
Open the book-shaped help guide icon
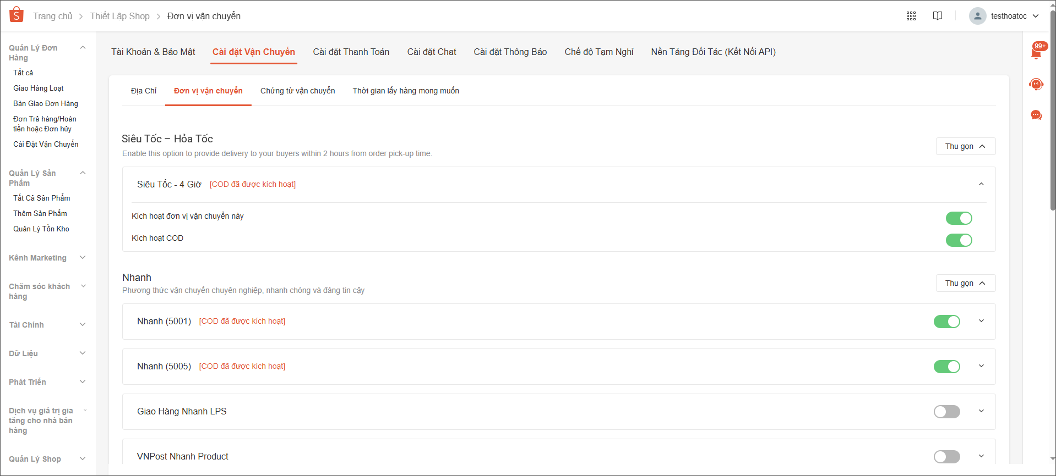click(x=937, y=16)
